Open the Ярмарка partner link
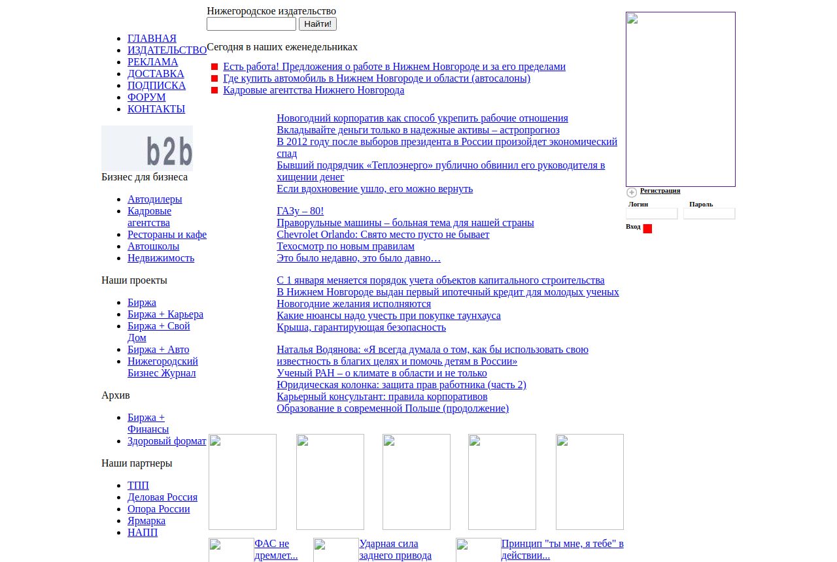The height and width of the screenshot is (562, 837). click(146, 521)
